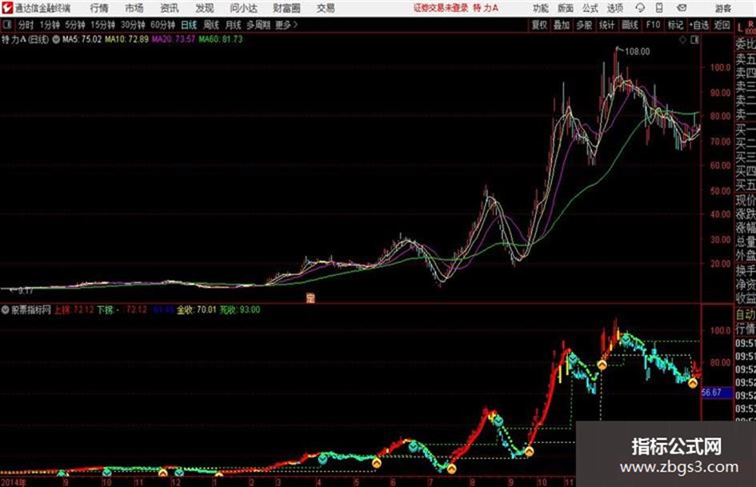756x487 pixels.
Task: Click the MA5: 75.02 indicator value
Action: (x=82, y=39)
